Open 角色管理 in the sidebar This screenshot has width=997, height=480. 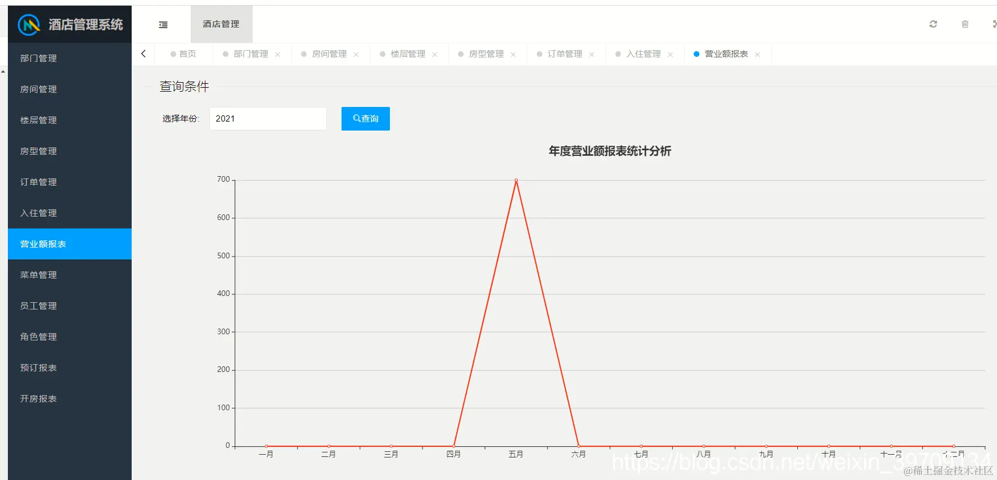point(70,337)
